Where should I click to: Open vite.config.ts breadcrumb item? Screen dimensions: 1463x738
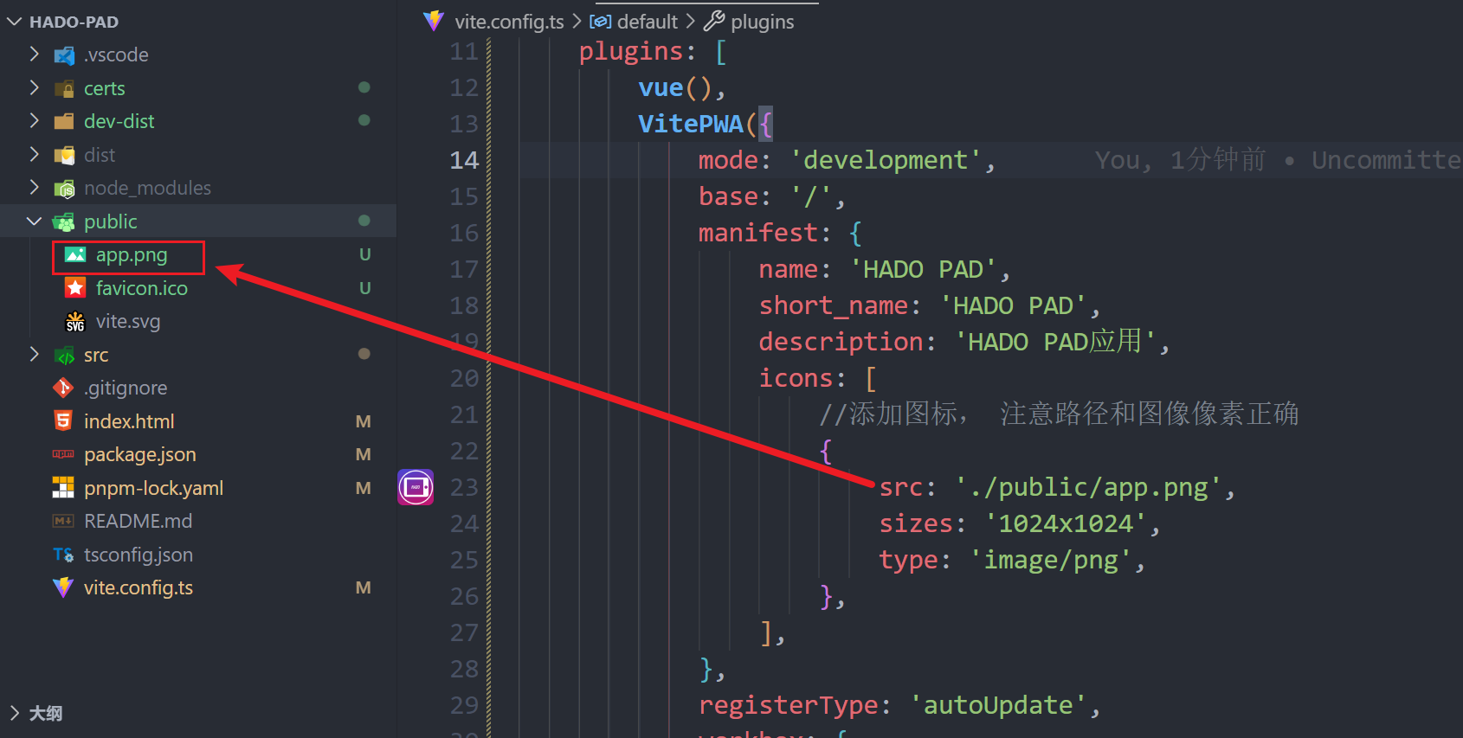click(x=509, y=22)
